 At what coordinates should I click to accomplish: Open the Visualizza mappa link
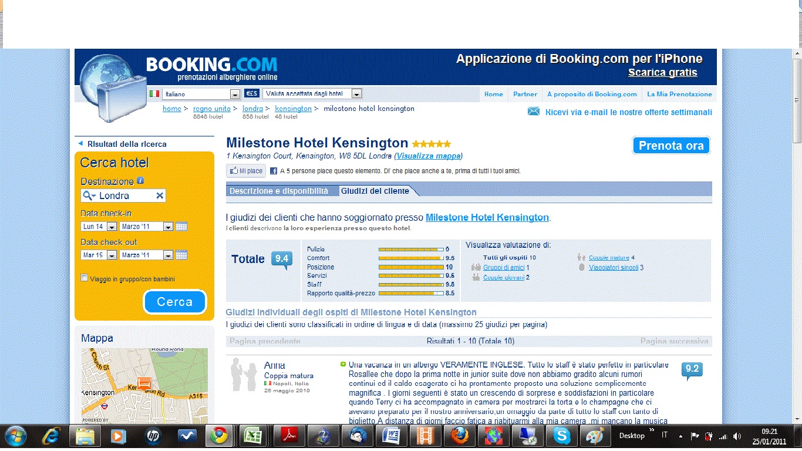coord(428,156)
